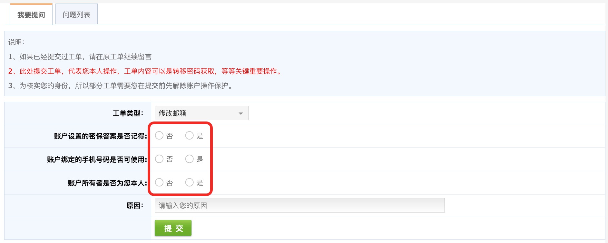Click the 账户设置的密保答案是否记得 label

(x=101, y=136)
